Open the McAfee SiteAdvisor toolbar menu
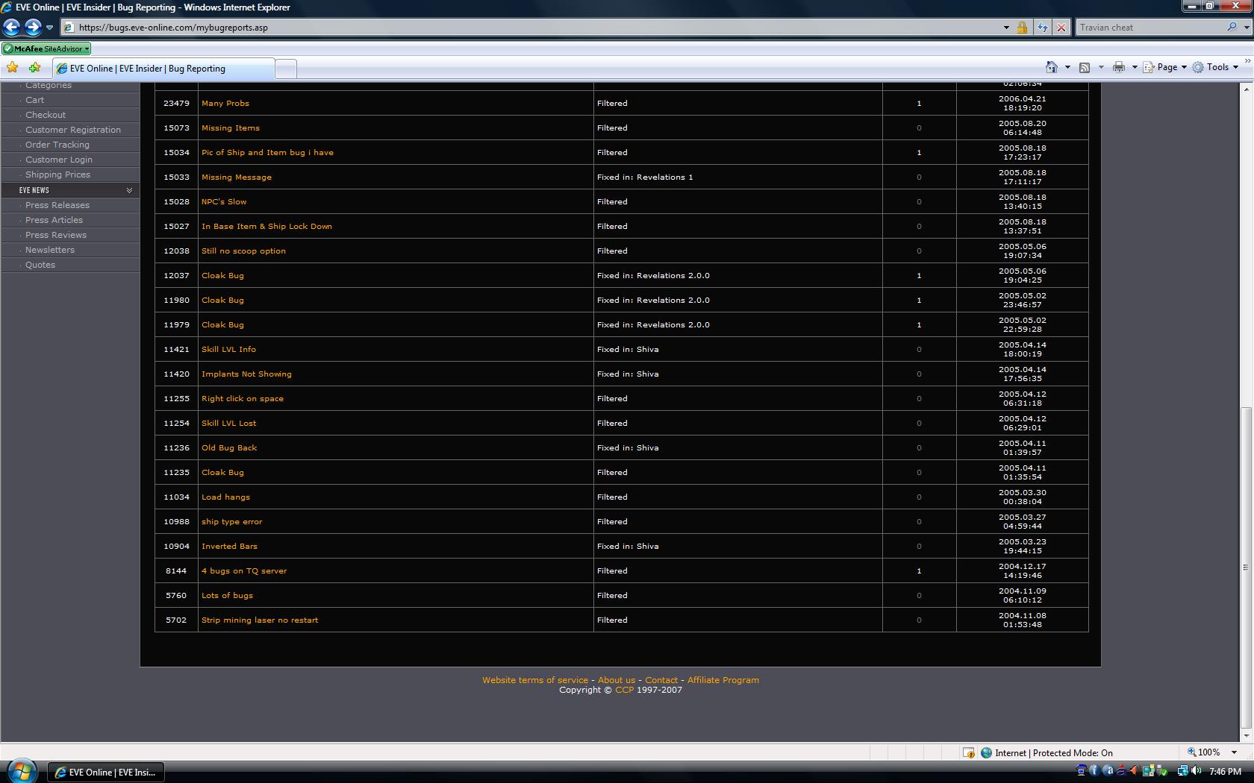 click(x=46, y=48)
